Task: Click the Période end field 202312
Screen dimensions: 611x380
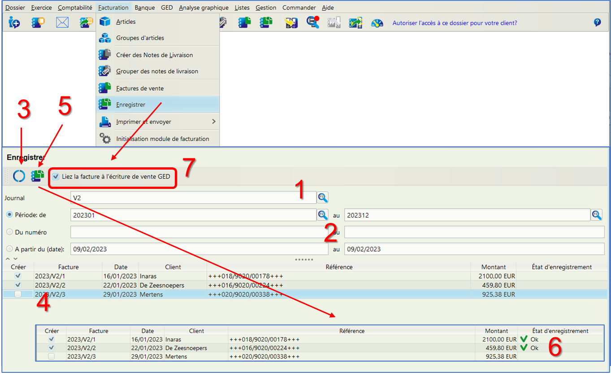Action: click(x=467, y=215)
